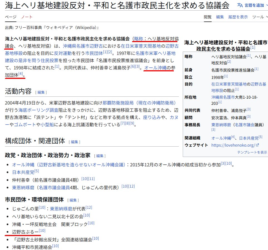Open 東恩納琢磨 link in the political list

[23, 188]
